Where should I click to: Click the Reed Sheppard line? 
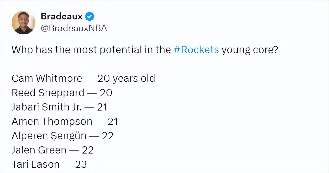point(62,93)
